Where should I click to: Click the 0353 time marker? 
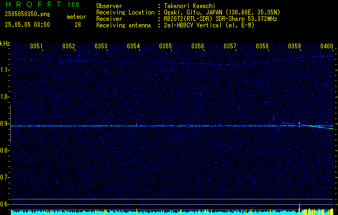pos(101,46)
